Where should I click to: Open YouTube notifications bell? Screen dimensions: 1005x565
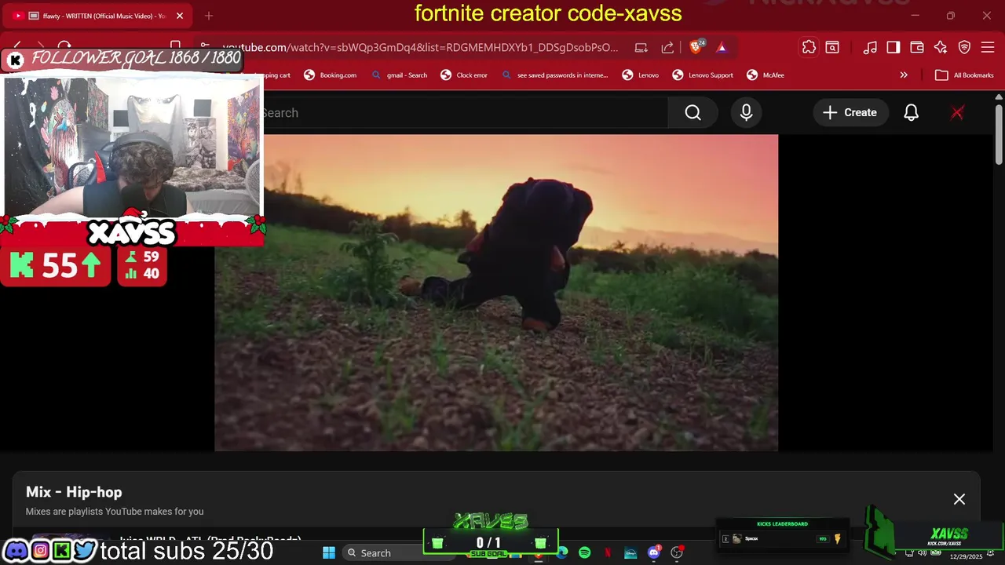point(911,113)
